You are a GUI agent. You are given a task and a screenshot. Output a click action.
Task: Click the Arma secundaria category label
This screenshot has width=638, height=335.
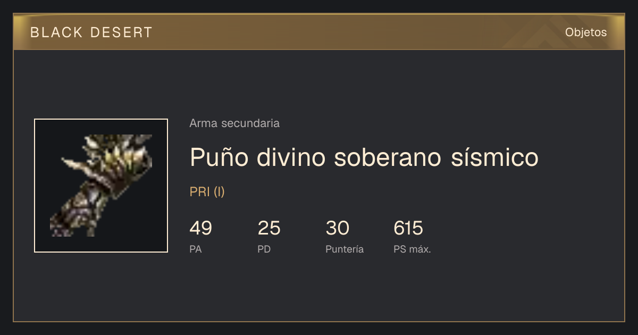[x=234, y=123]
